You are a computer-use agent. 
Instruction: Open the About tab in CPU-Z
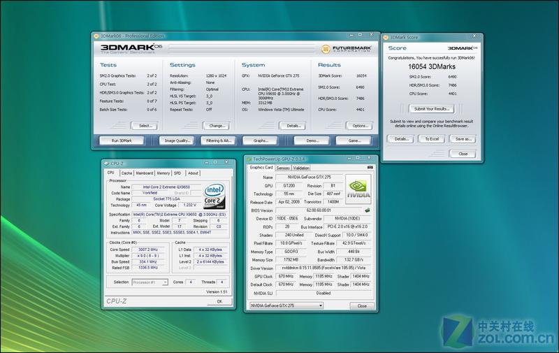pos(194,173)
